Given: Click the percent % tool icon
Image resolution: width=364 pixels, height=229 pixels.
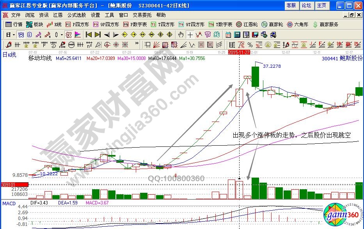Looking at the screenshot, I should click(250, 44).
